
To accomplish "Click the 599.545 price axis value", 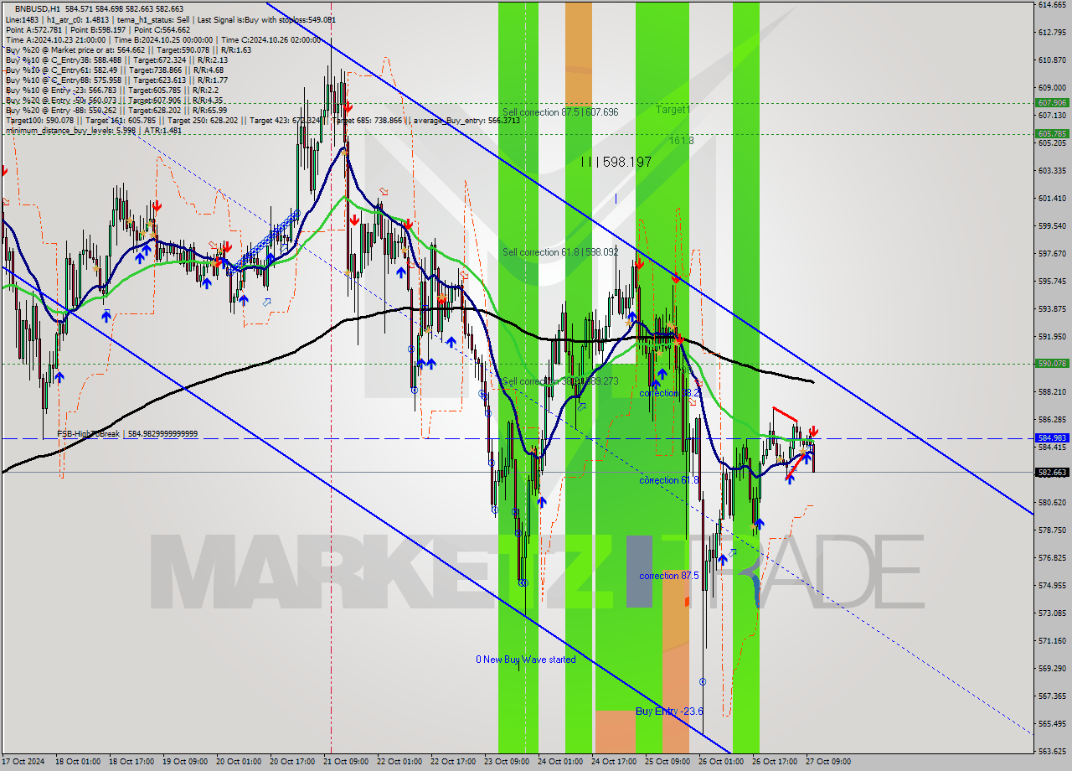I will pos(1051,226).
